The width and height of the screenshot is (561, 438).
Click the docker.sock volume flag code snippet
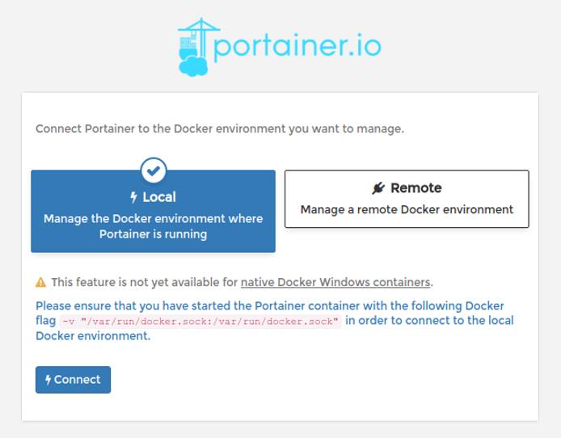[x=200, y=321]
